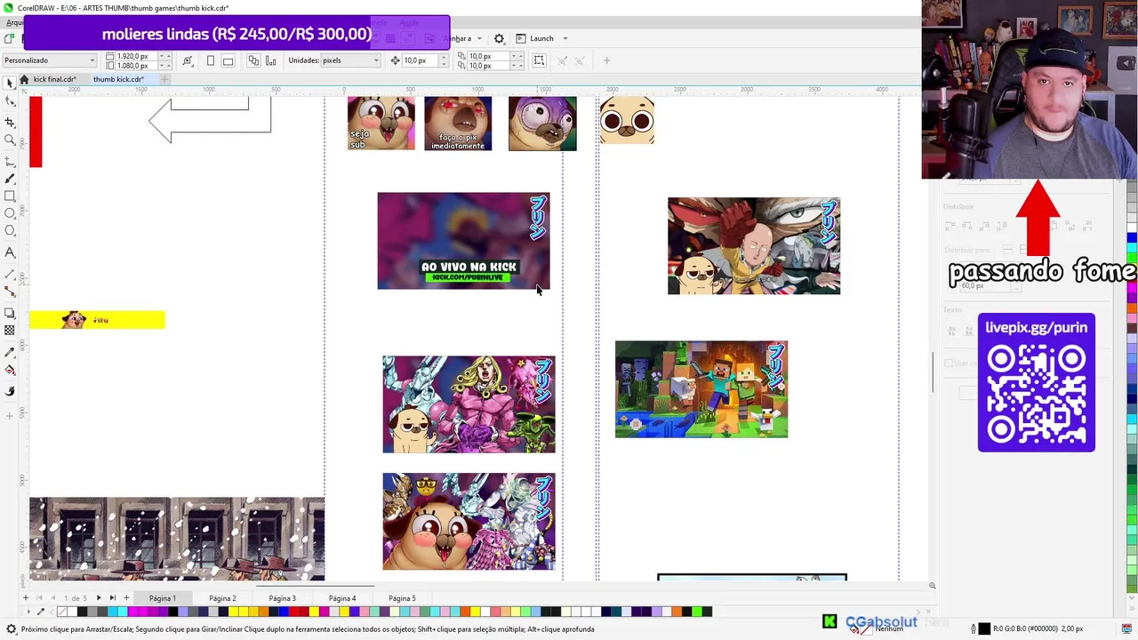Open Página 2 page tab
Viewport: 1138px width, 640px height.
pyautogui.click(x=222, y=598)
